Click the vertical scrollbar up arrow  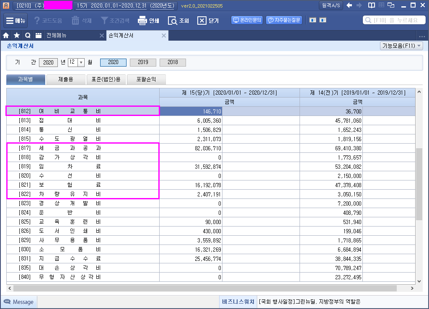click(x=419, y=92)
